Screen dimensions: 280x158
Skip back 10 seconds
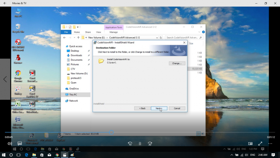(x=130, y=144)
